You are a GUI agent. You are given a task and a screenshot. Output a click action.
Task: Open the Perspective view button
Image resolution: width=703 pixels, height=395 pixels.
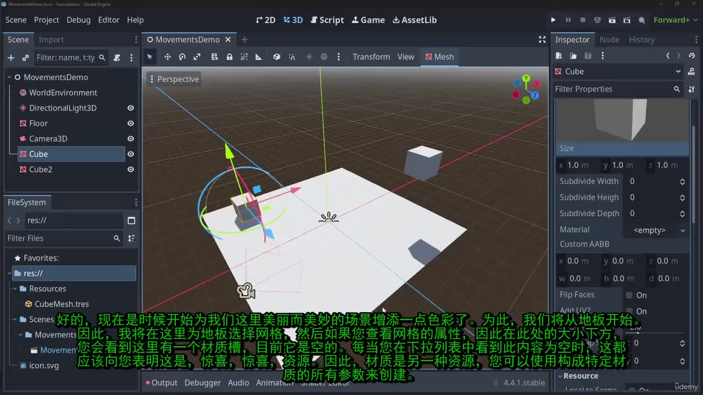[x=174, y=79]
